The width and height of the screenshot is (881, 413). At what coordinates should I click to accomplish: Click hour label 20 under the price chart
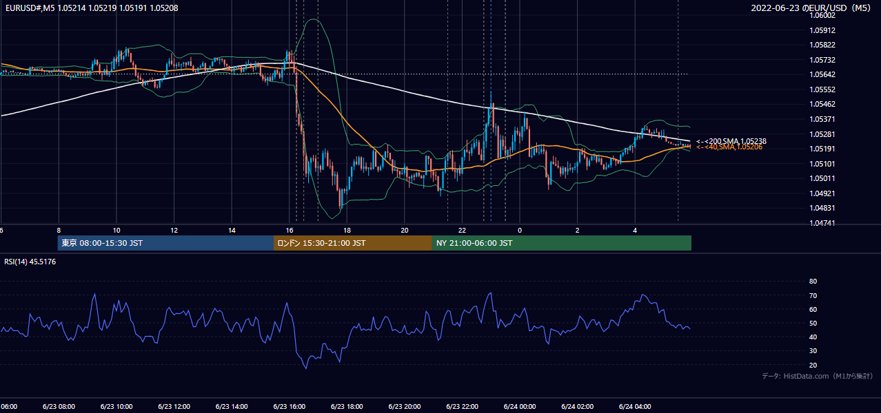pos(405,231)
